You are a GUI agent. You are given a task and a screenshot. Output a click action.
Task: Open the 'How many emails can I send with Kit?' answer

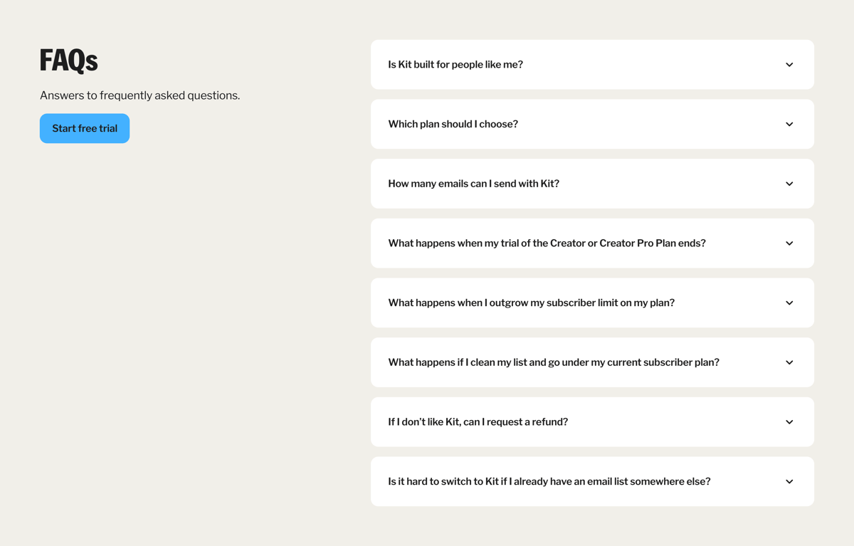pyautogui.click(x=592, y=184)
